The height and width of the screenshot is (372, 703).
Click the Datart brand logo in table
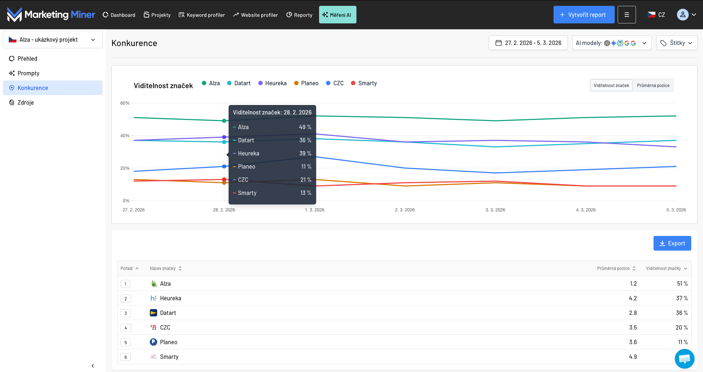pos(153,313)
